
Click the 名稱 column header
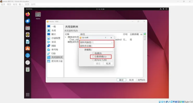(x=67, y=34)
